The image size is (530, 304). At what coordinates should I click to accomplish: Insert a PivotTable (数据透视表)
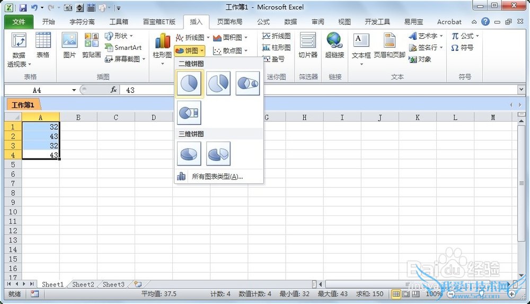[19, 50]
